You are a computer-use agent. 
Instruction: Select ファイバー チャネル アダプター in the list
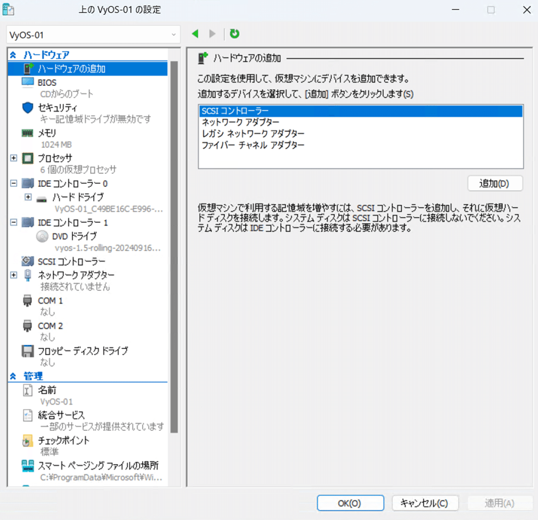(360, 145)
